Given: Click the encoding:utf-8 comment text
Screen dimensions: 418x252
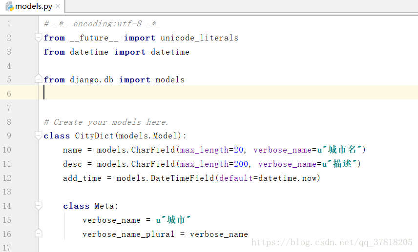Looking at the screenshot, I should (107, 24).
